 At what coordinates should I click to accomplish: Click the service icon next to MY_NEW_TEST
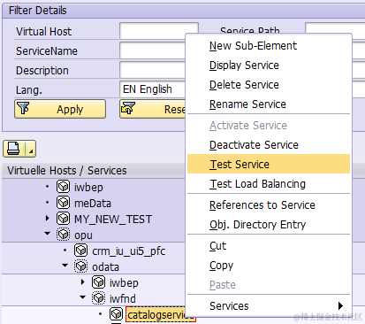(63, 219)
